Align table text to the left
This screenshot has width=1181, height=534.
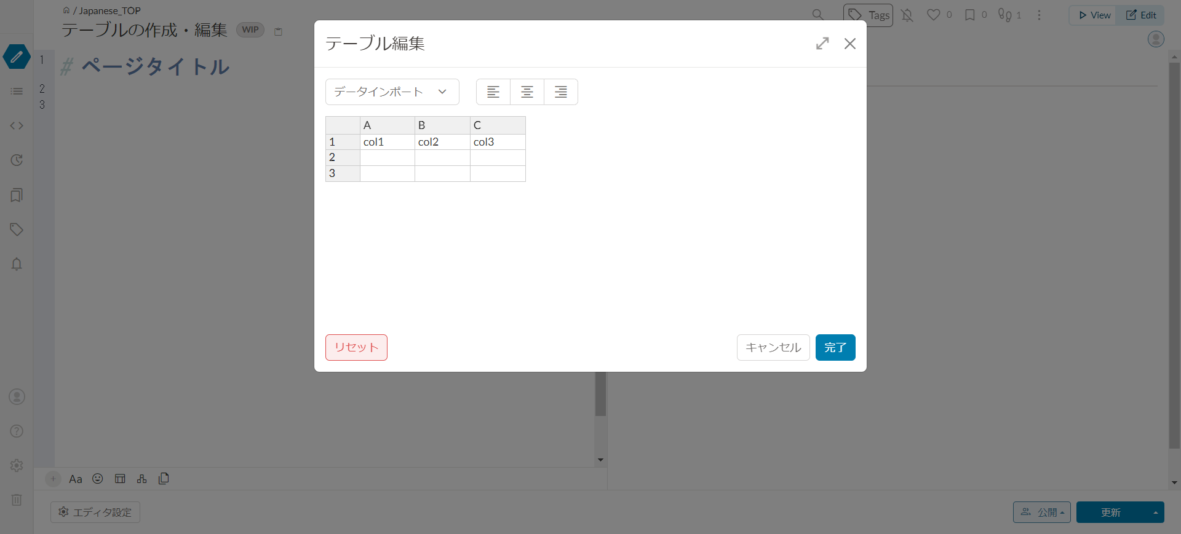(x=493, y=92)
